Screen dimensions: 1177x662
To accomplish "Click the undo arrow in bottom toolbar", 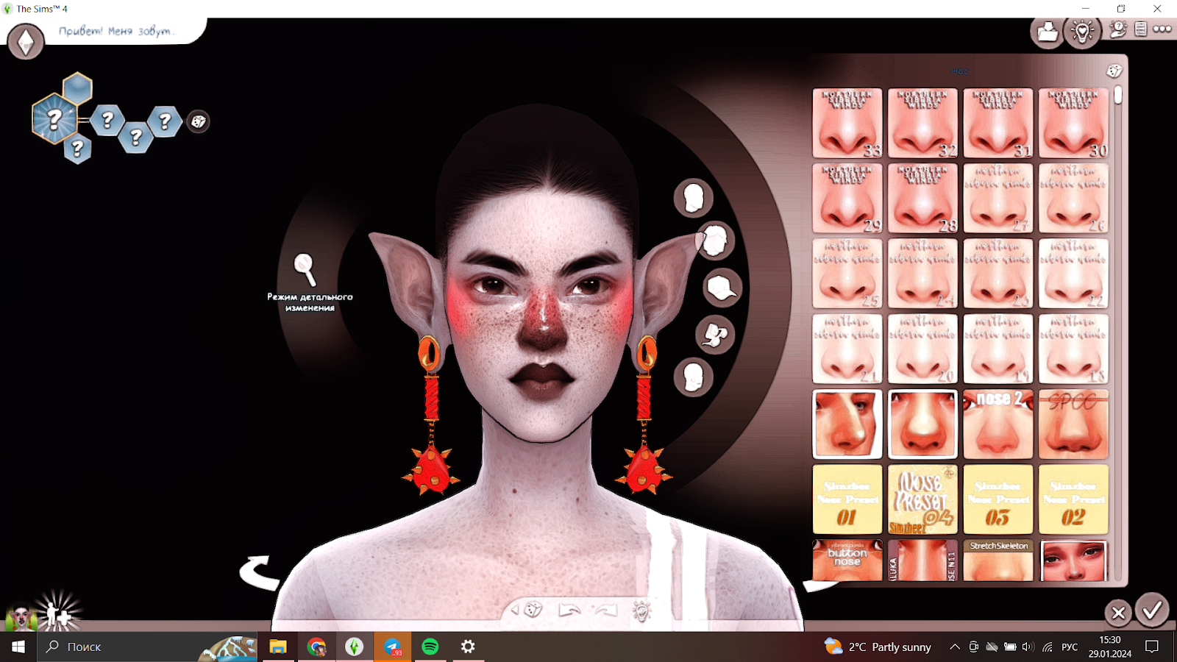I will (x=569, y=610).
